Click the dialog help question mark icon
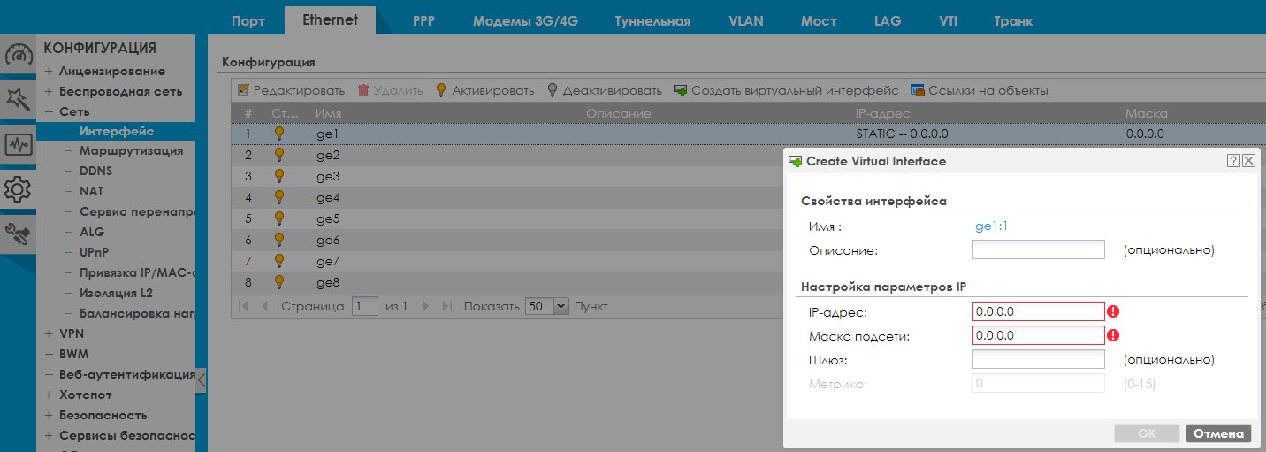 tap(1232, 161)
